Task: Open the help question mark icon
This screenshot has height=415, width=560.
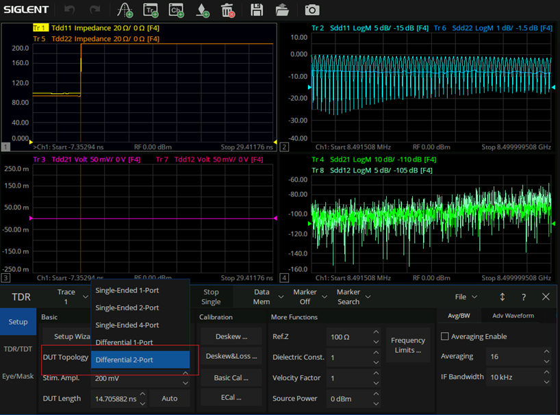Action: click(524, 297)
